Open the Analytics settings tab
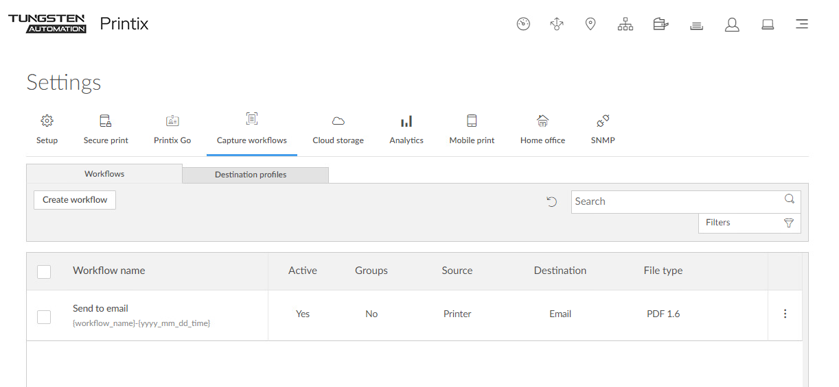Viewport: 839px width, 387px height. tap(406, 129)
